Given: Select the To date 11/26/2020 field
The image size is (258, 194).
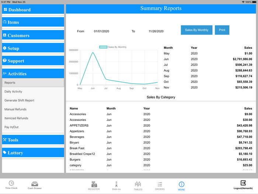Looking at the screenshot, I should click(156, 31).
